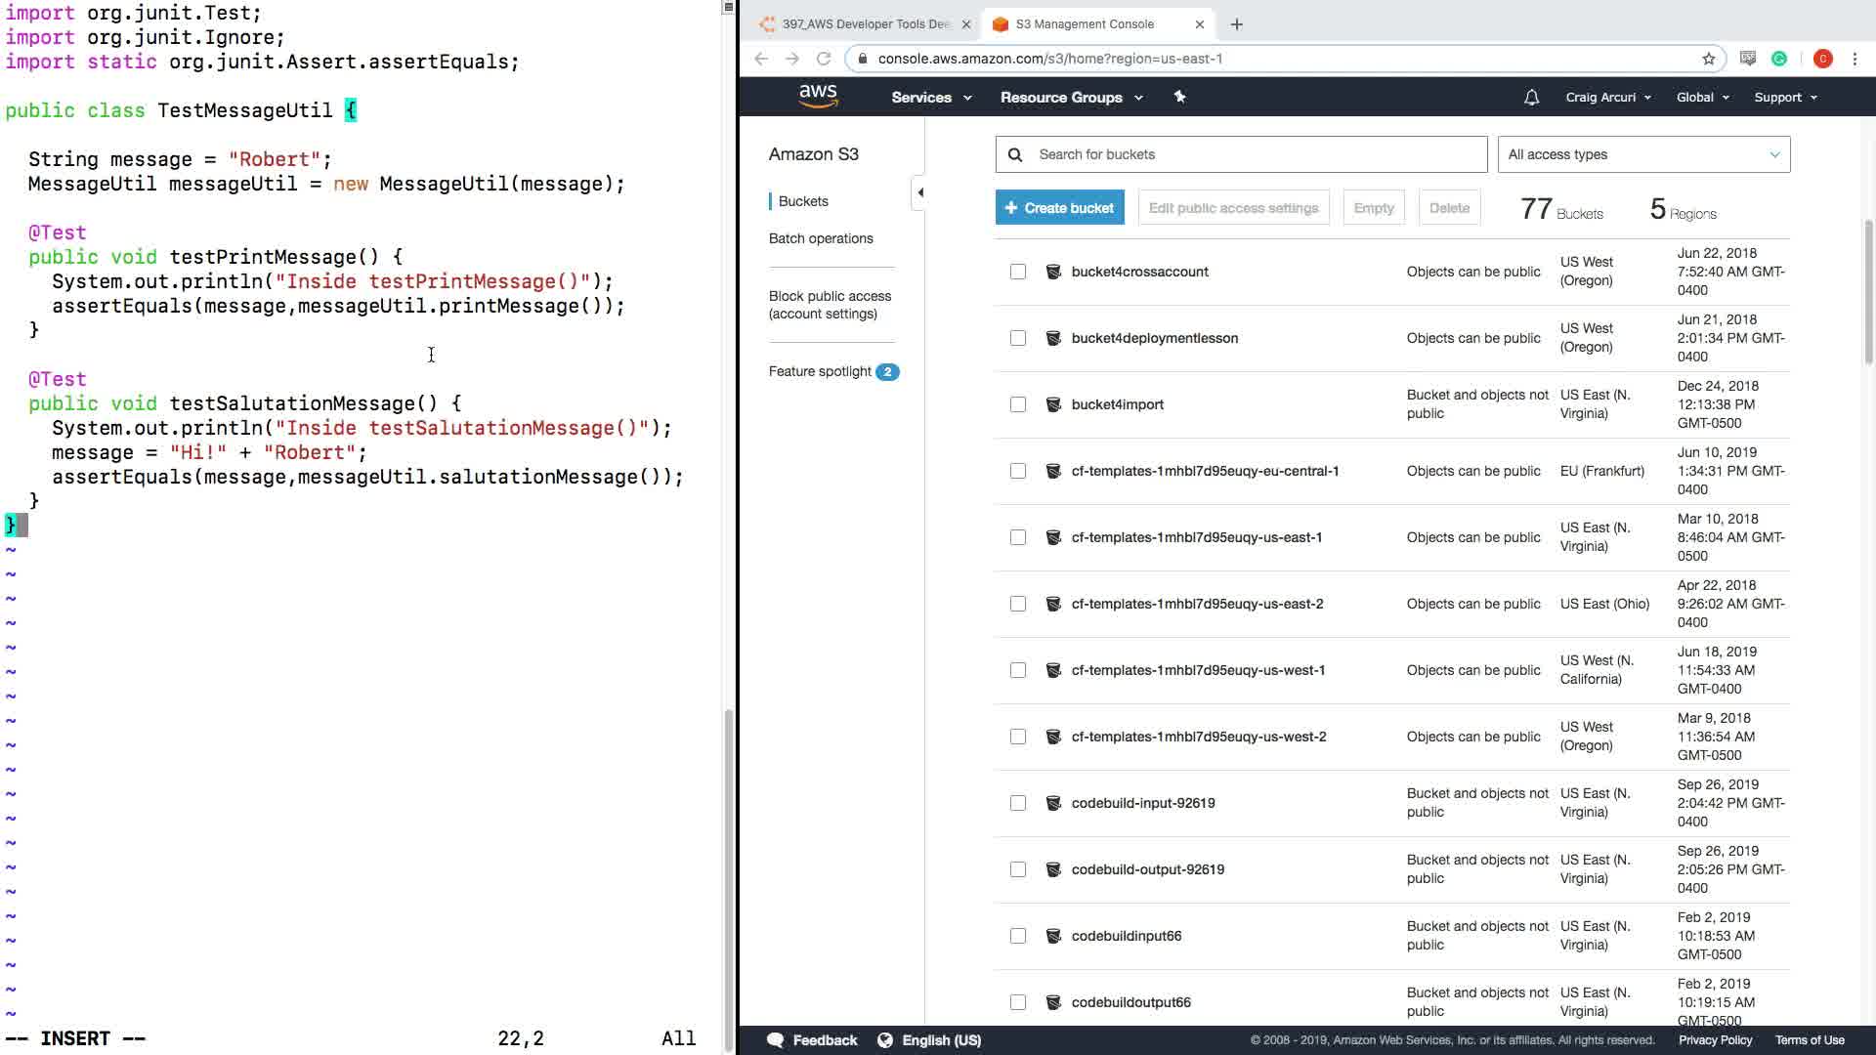Click the AWS logo home icon
1876x1055 pixels.
pyautogui.click(x=818, y=96)
